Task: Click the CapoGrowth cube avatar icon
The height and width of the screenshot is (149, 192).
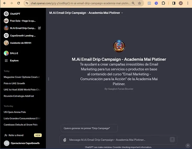Action: coord(6,36)
